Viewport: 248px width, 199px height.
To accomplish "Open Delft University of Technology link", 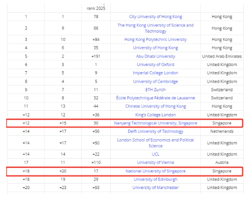I will pyautogui.click(x=156, y=132).
